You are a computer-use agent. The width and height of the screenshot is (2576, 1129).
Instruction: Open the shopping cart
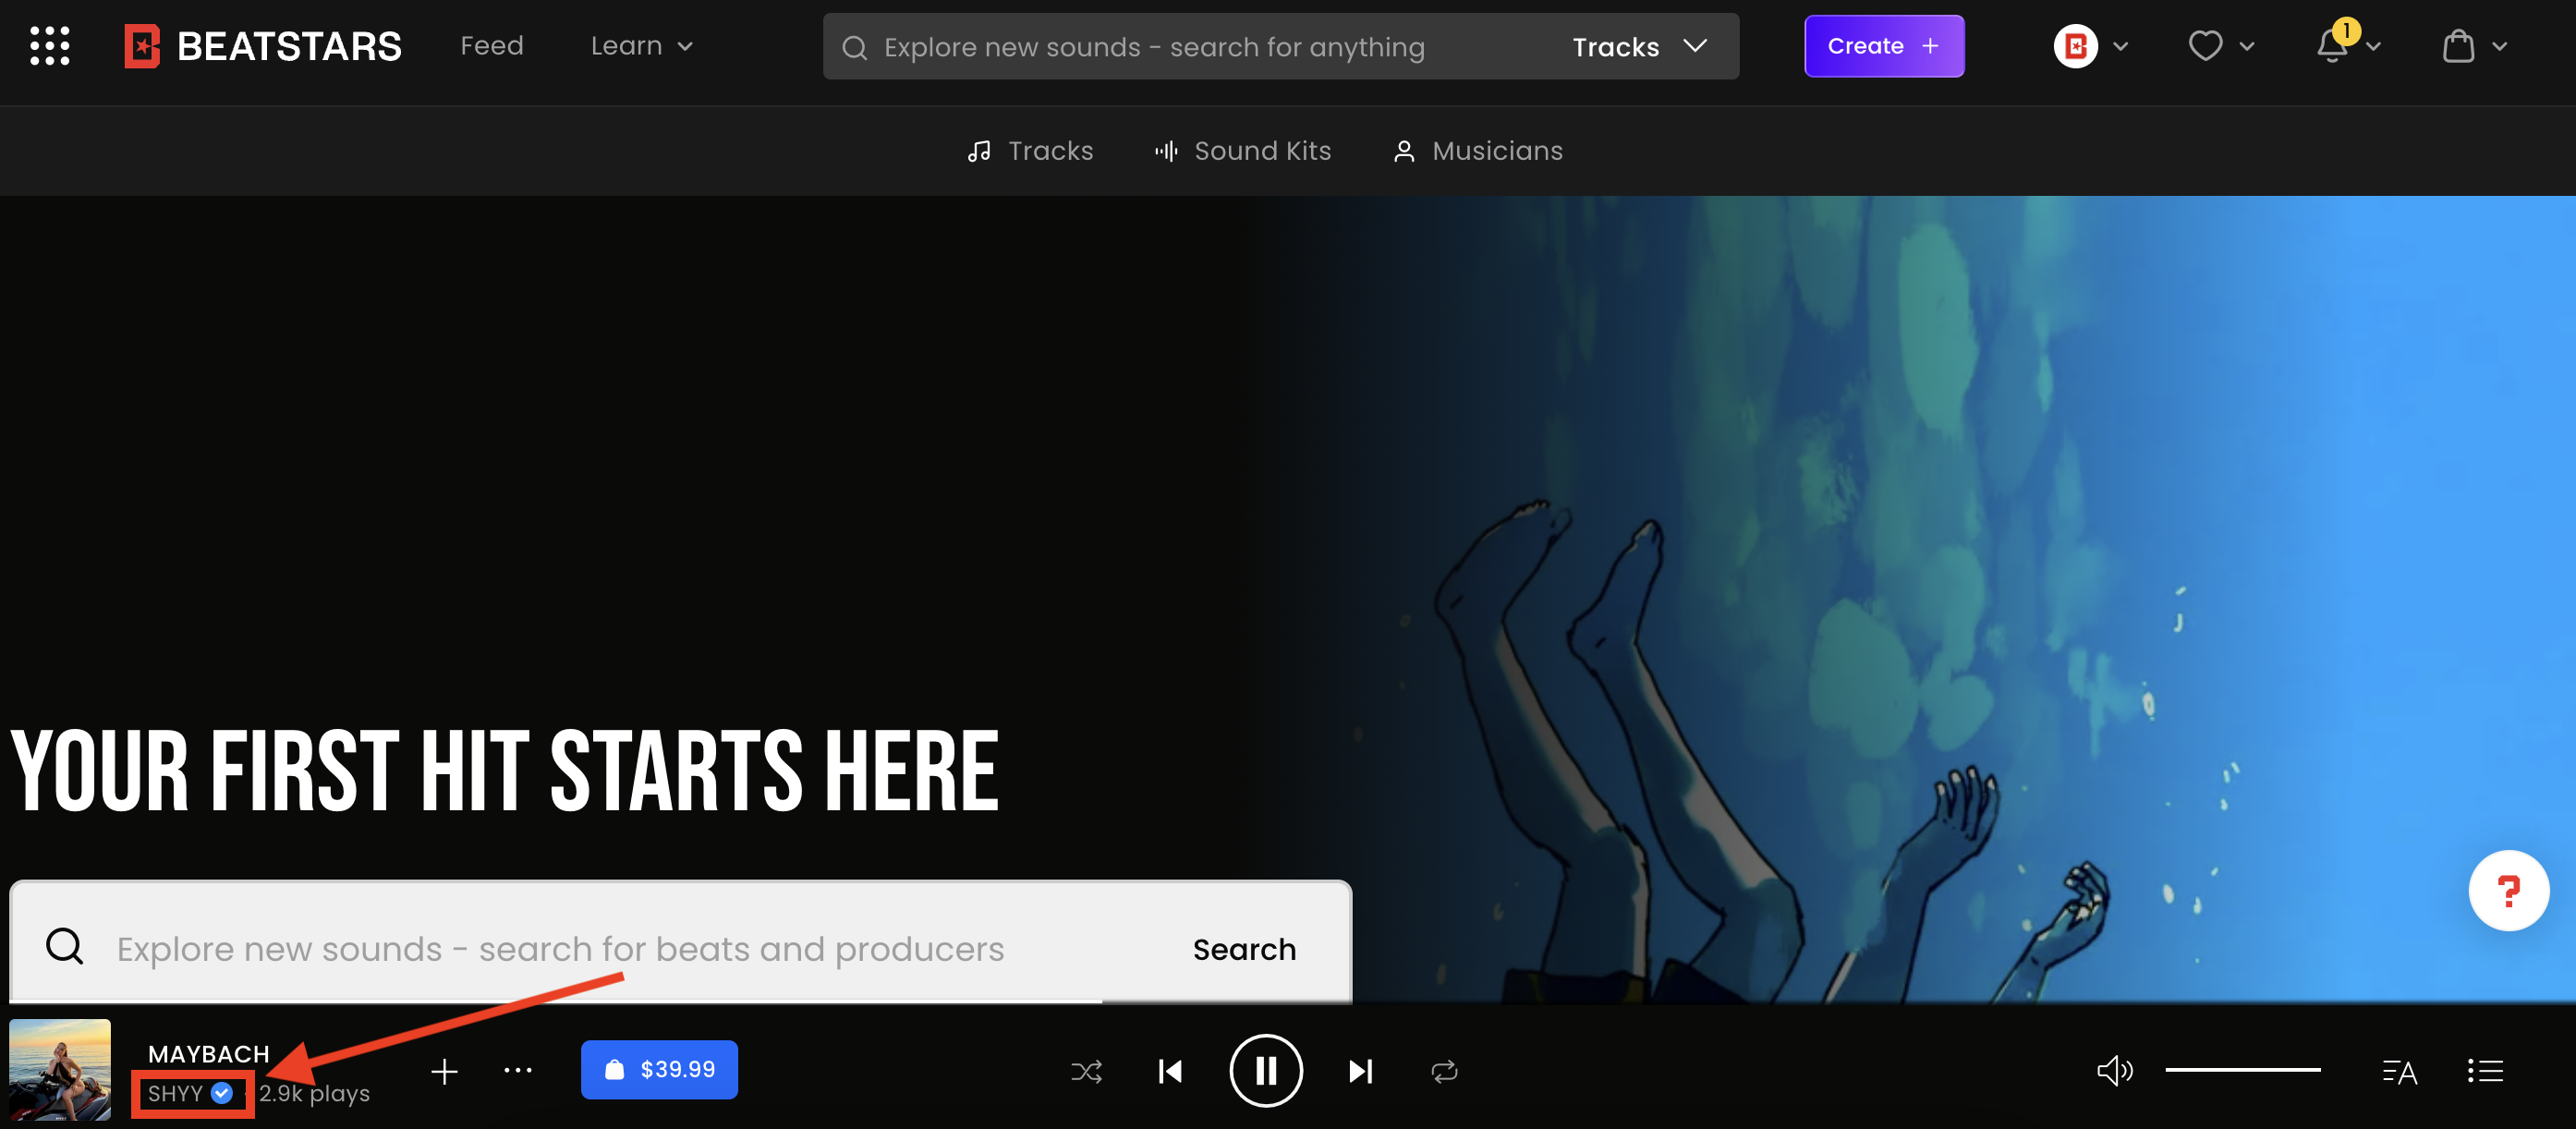click(x=2459, y=45)
